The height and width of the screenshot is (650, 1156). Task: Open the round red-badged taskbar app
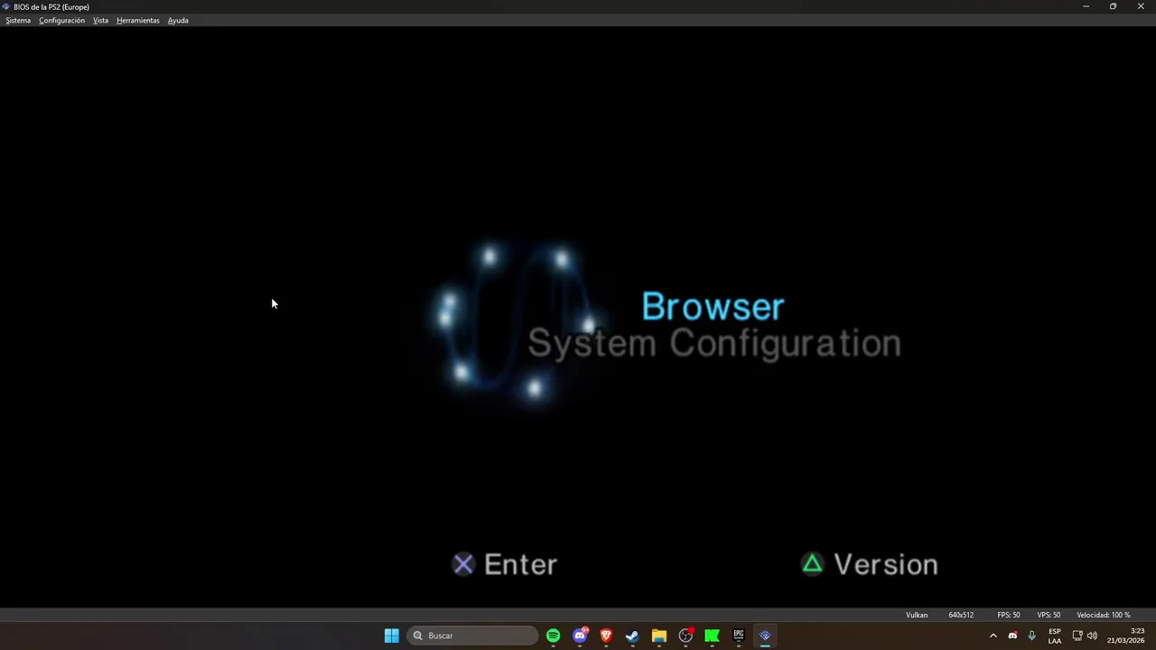coord(685,636)
